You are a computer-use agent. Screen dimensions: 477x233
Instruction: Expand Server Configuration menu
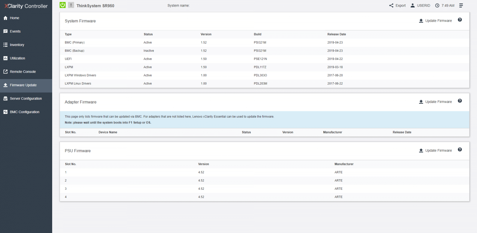(26, 98)
